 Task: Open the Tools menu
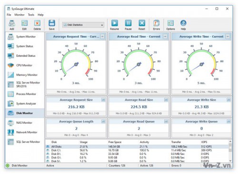click(x=31, y=15)
